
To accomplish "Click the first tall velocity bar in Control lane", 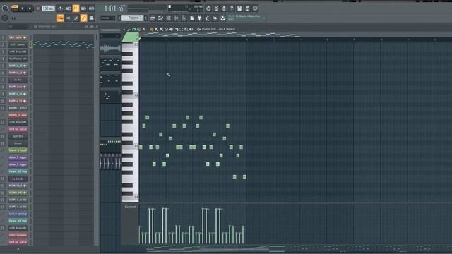I will click(150, 226).
